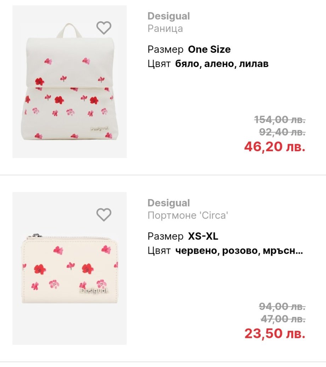Click the color text бяло, алено, лилав
Viewport: 326px width, 367px height.
pyautogui.click(x=222, y=64)
